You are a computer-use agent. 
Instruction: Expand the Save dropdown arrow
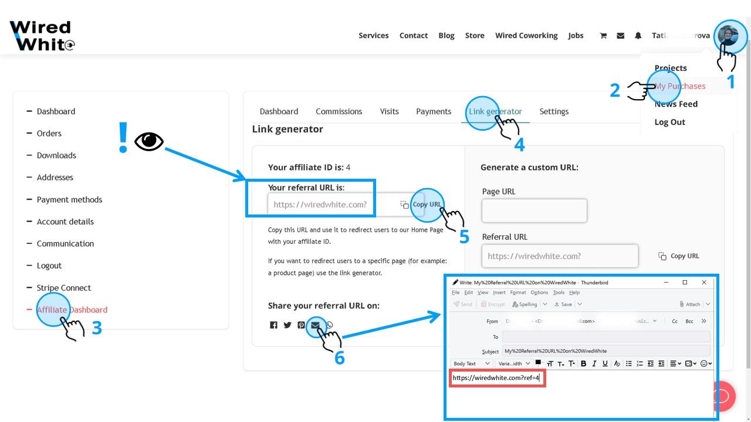(580, 304)
